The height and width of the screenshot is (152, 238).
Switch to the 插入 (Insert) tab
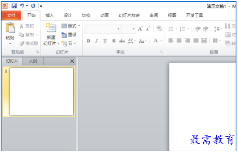coord(50,15)
